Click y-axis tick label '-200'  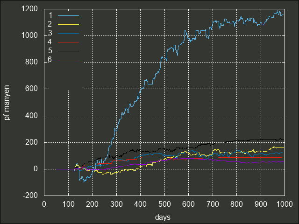[30, 196]
